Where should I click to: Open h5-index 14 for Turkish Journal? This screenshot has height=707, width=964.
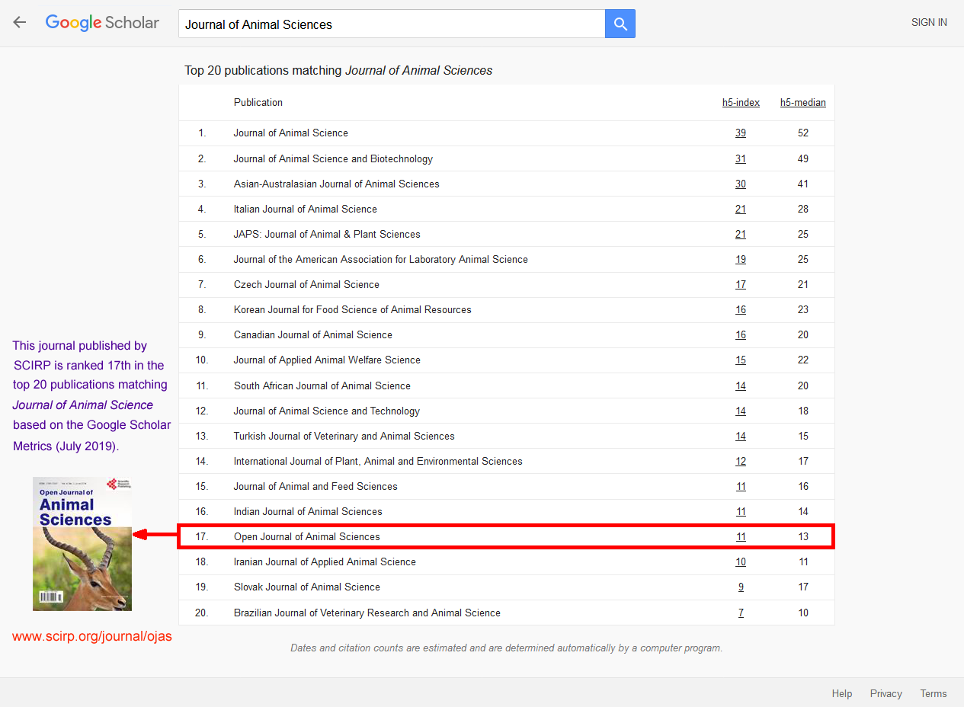pyautogui.click(x=741, y=437)
